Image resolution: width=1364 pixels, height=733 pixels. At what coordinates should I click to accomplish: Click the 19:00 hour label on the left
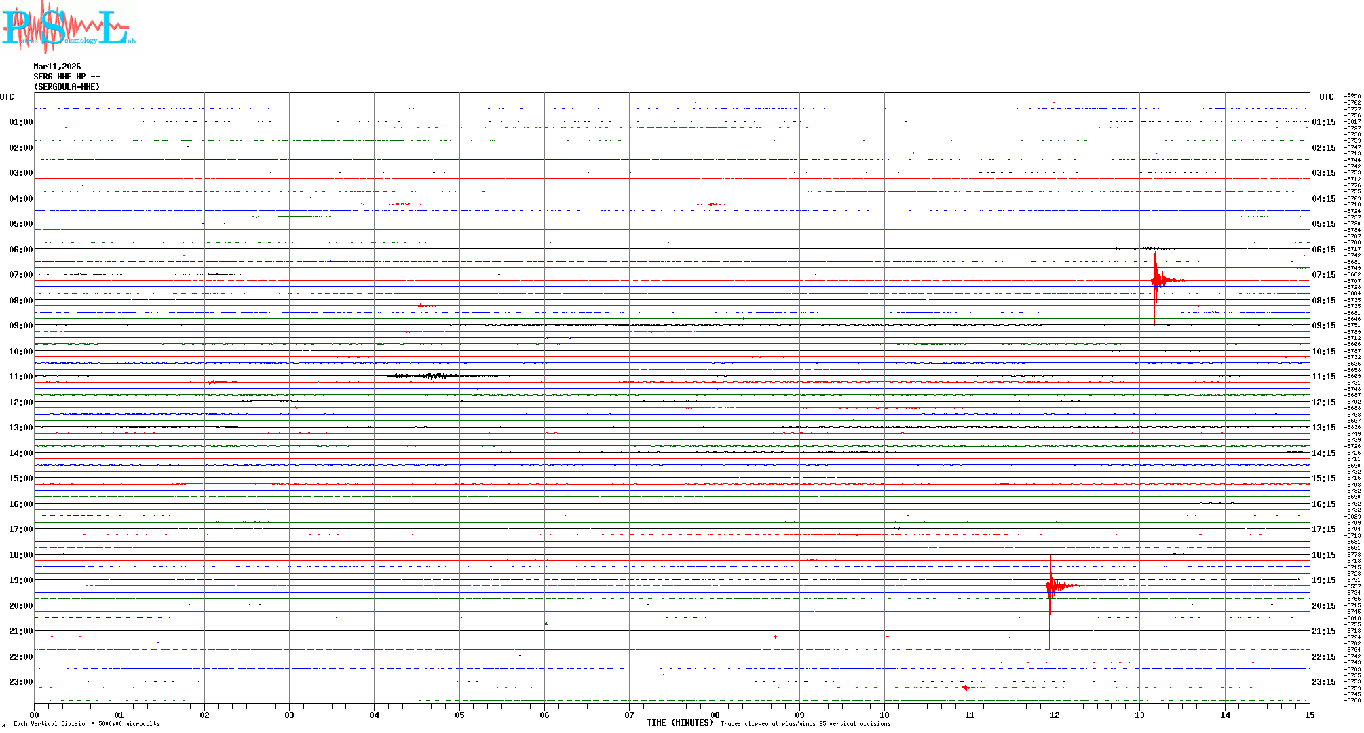[x=20, y=580]
